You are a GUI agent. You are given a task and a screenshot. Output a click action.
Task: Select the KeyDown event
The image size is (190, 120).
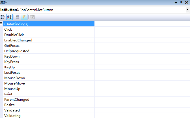(49, 56)
